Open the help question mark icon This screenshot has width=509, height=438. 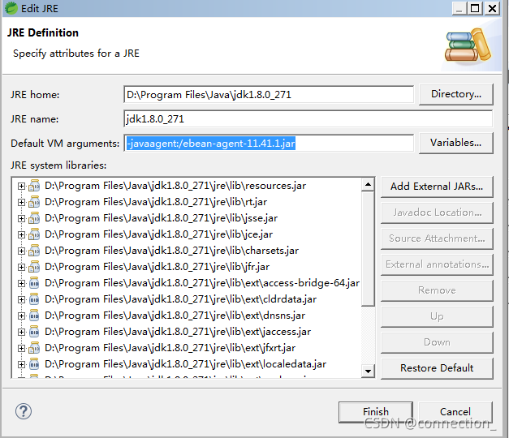point(24,411)
